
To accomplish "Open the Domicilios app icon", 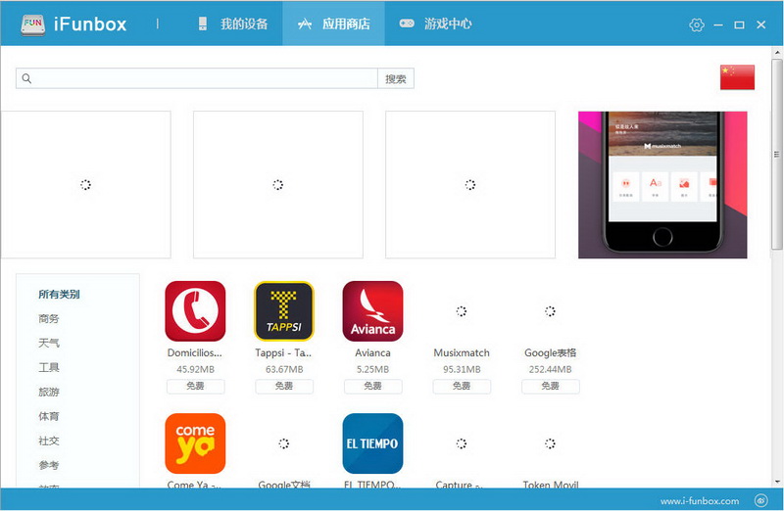I will pyautogui.click(x=195, y=311).
